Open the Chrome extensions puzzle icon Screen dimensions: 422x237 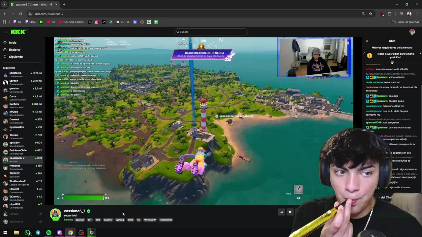tap(390, 14)
